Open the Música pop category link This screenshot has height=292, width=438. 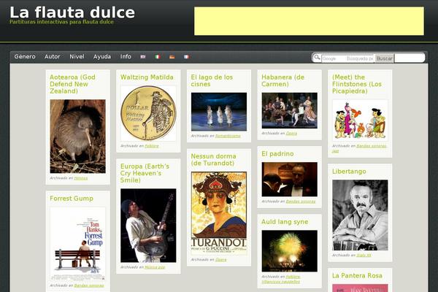click(x=155, y=267)
